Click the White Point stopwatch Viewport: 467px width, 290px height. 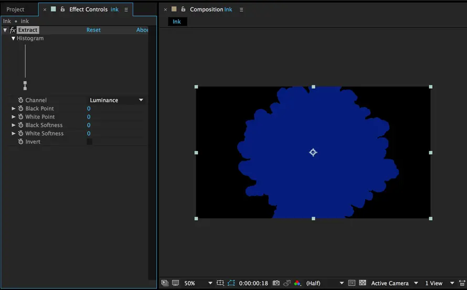pyautogui.click(x=20, y=117)
